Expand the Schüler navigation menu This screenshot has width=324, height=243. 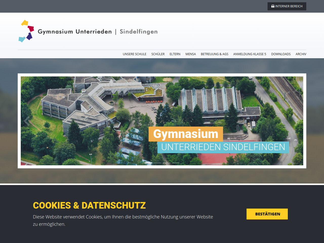(158, 54)
